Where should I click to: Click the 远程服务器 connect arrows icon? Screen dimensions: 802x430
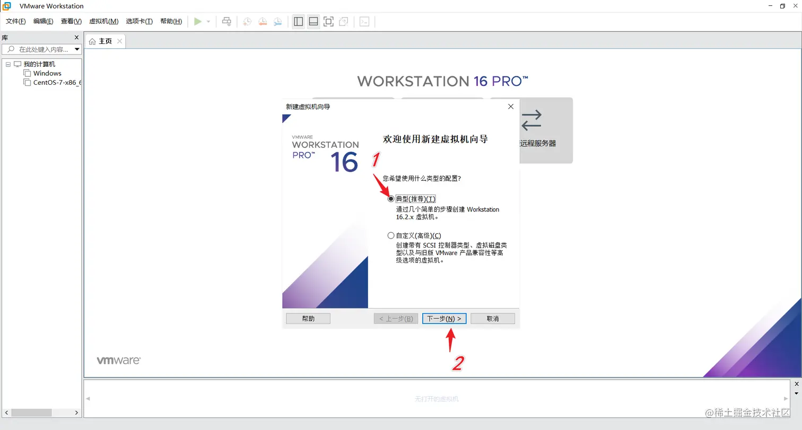[531, 120]
